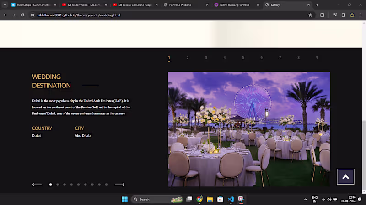
Task: Select the third carousel dot
Action: coord(65,184)
